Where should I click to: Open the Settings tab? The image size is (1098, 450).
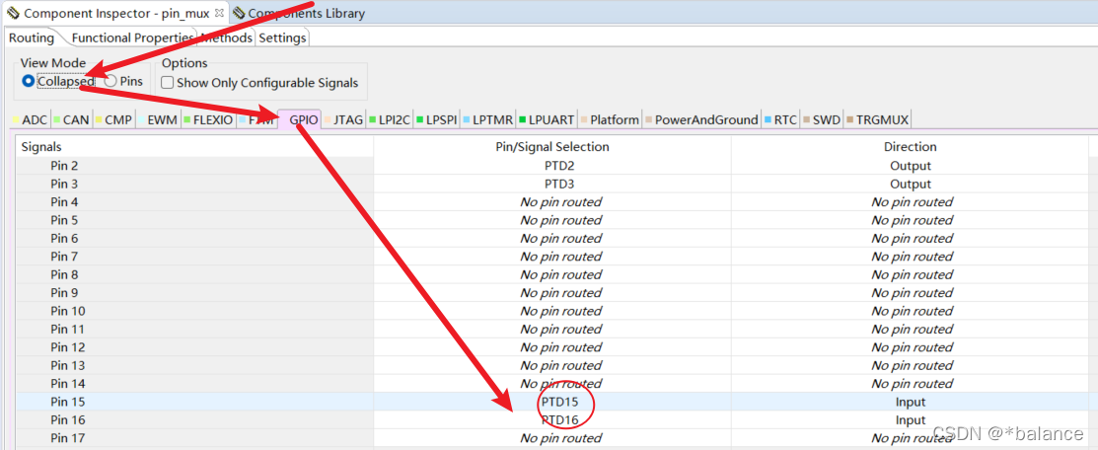(282, 37)
